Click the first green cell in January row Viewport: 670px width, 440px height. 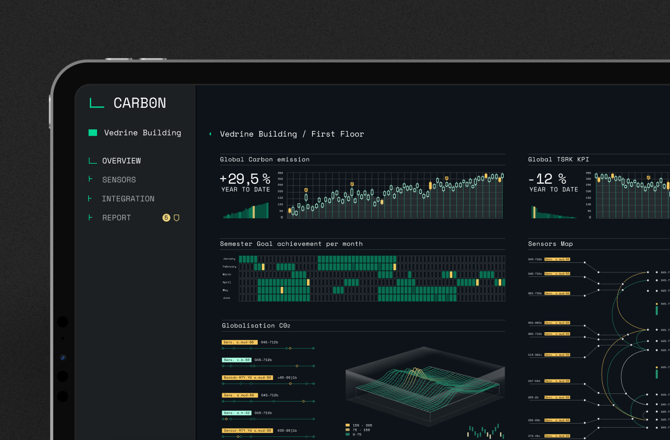pos(241,259)
